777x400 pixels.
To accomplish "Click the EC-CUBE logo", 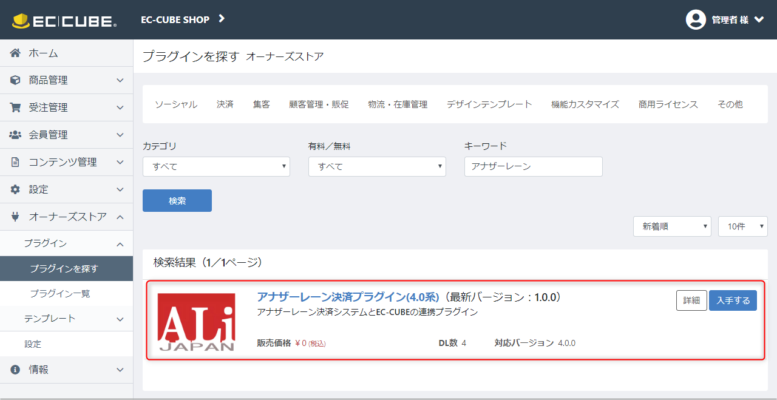I will coord(64,21).
